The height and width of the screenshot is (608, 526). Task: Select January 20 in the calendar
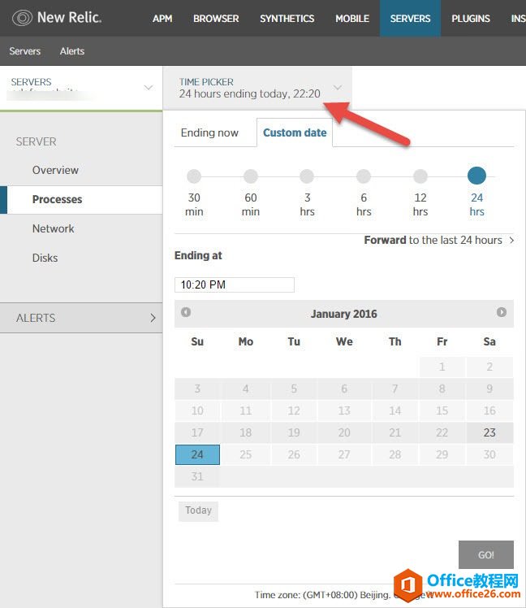click(x=344, y=432)
